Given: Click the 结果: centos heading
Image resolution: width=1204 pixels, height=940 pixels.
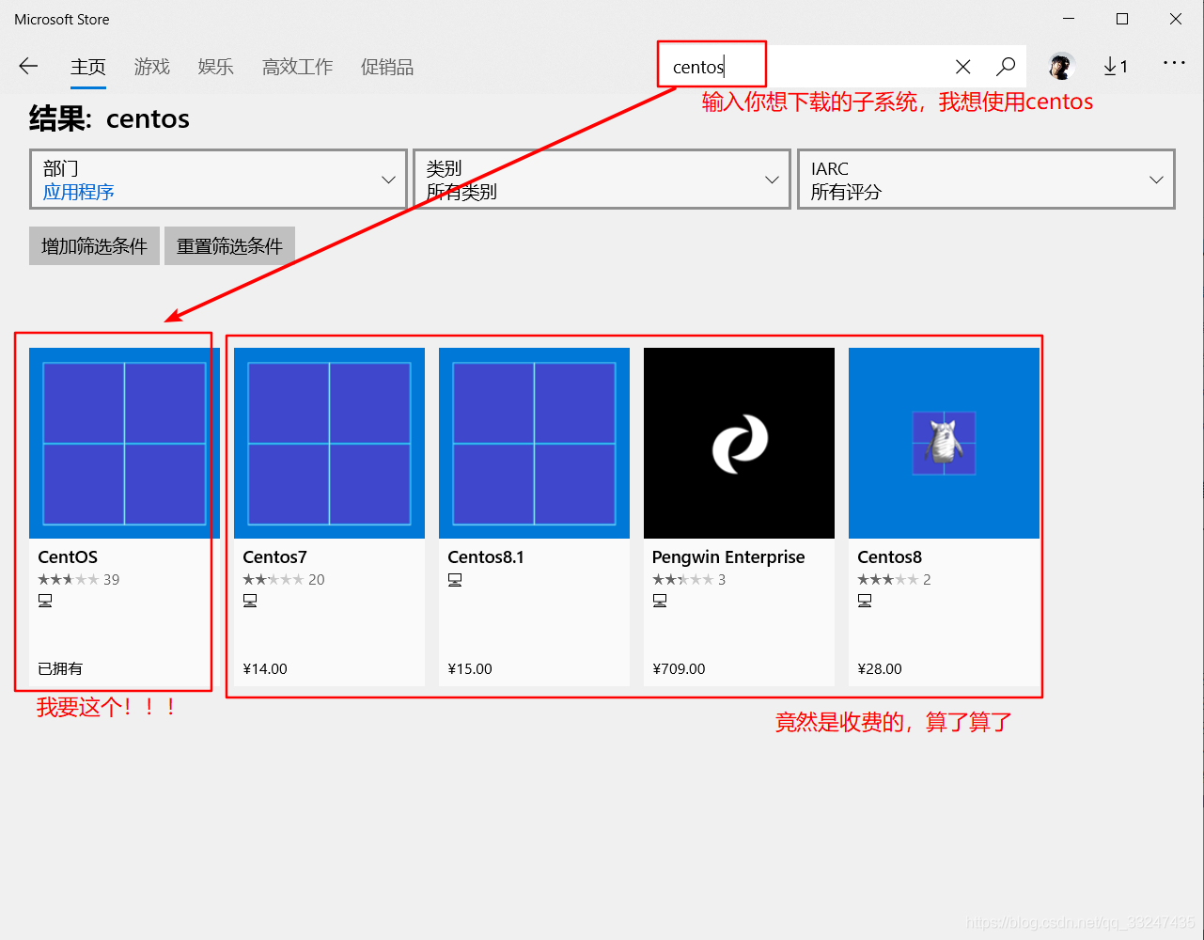Looking at the screenshot, I should click(x=109, y=119).
